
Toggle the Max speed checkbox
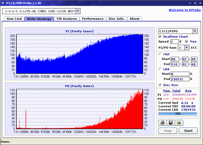(187, 42)
